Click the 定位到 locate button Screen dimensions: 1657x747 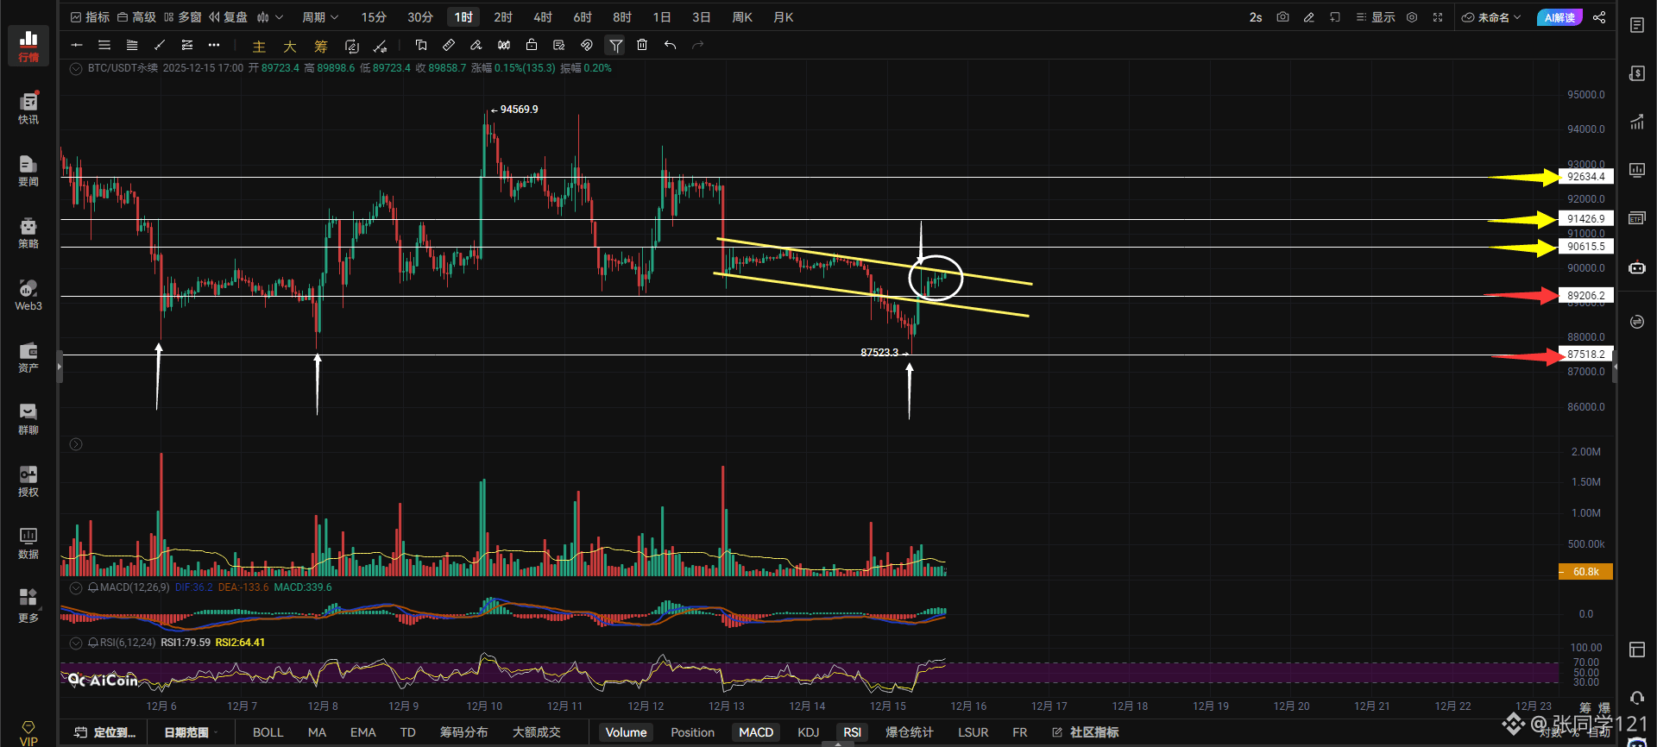click(105, 732)
